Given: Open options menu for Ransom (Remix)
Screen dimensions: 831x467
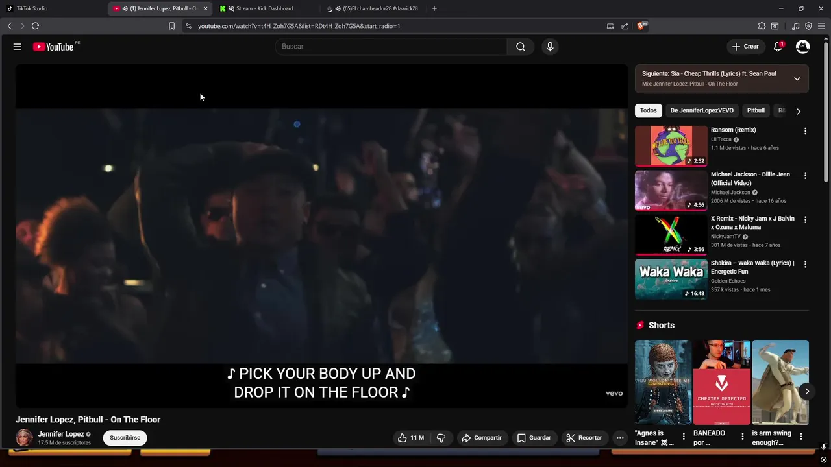Looking at the screenshot, I should point(805,131).
